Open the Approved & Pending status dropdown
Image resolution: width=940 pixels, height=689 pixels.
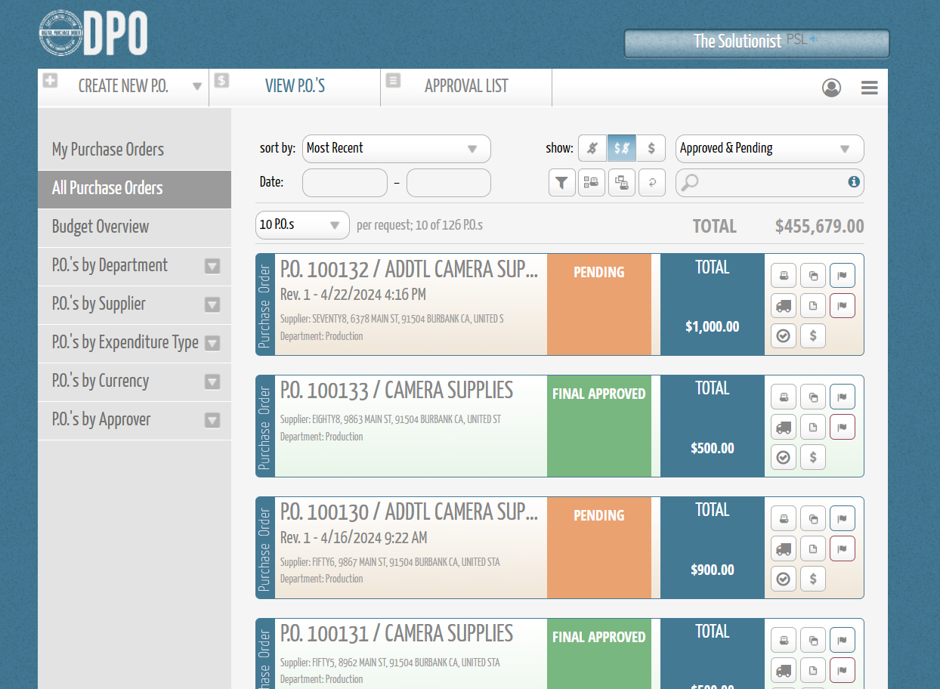point(769,149)
